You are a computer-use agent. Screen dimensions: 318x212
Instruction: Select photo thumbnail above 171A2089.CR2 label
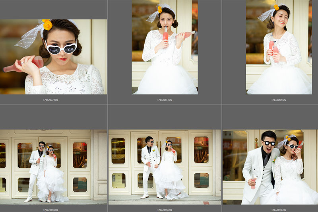coord(53,167)
